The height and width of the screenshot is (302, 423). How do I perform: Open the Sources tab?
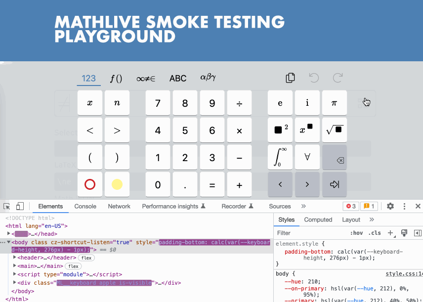pyautogui.click(x=280, y=206)
